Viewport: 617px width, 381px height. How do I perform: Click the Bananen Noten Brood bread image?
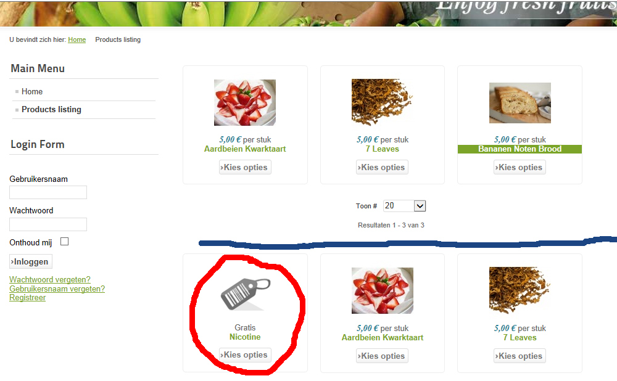point(520,103)
